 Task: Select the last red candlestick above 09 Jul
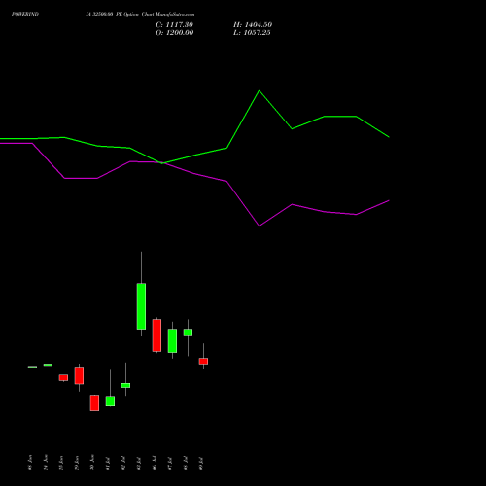tap(203, 362)
